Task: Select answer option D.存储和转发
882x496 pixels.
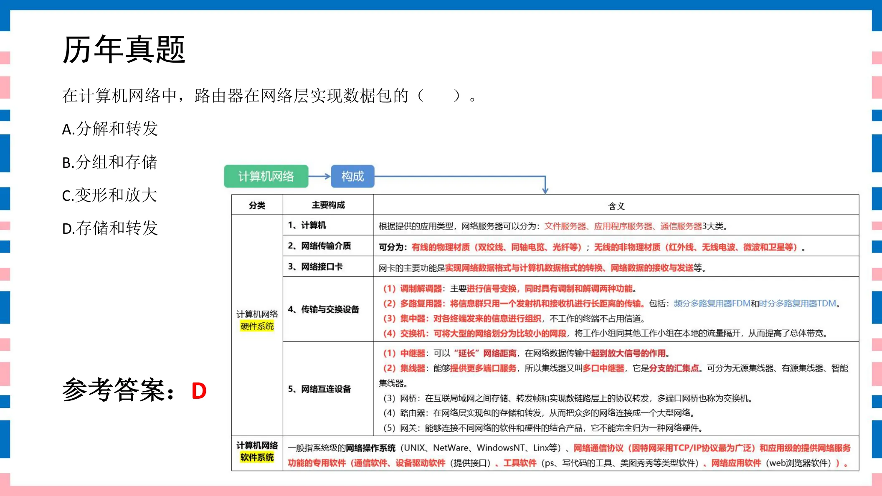Action: pos(110,228)
